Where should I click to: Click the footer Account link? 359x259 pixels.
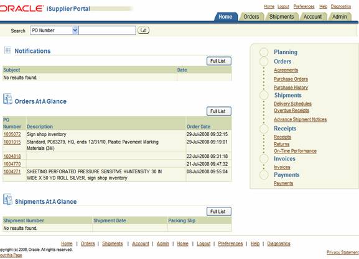[x=141, y=243]
